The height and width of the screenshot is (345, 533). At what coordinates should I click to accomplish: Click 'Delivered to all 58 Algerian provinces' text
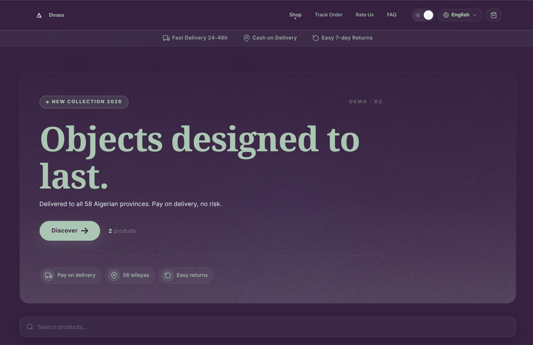[95, 204]
